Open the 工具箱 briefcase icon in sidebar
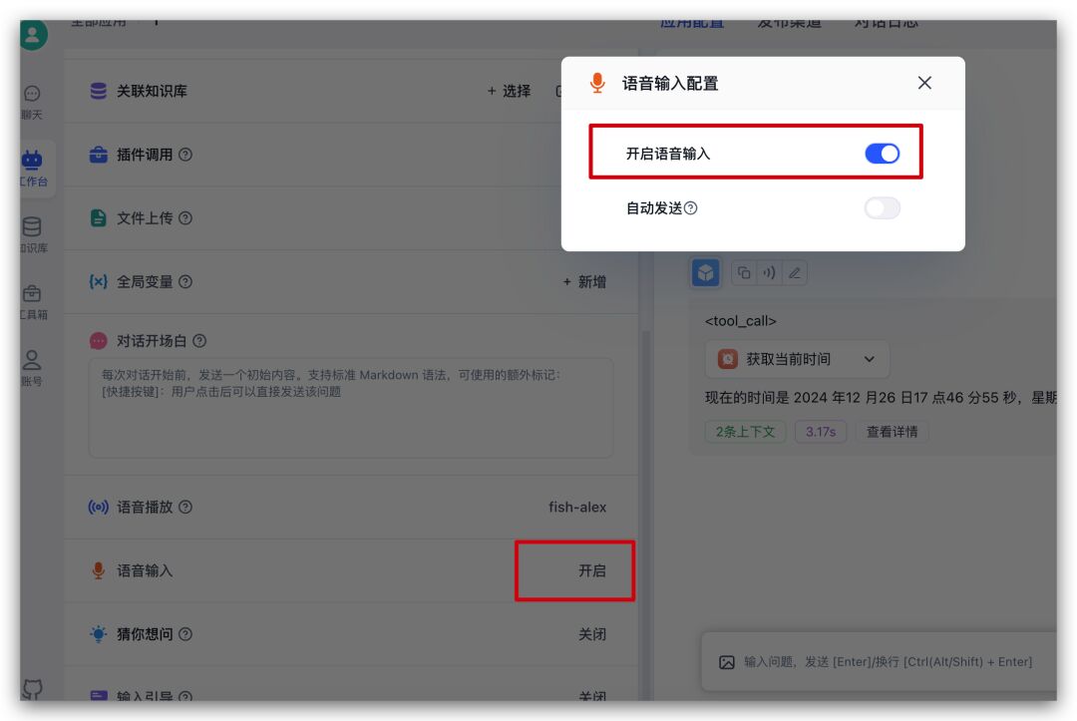 (32, 294)
